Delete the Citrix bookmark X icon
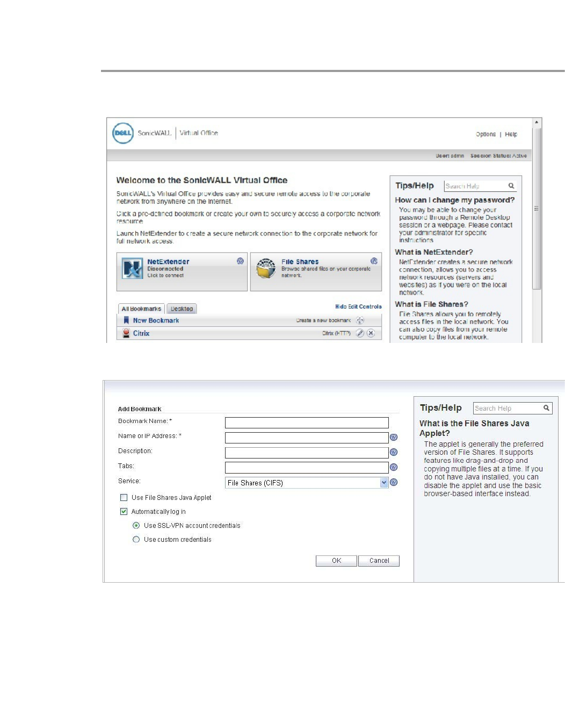565x716 pixels. 371,333
